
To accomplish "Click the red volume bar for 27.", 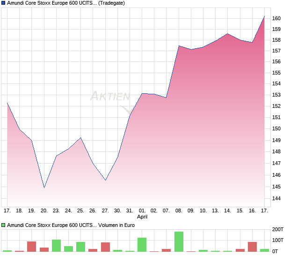I will (x=105, y=247).
